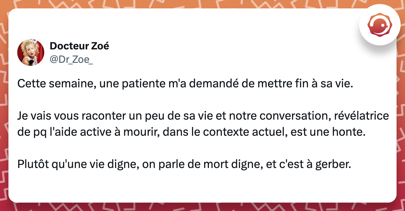Click the word "révélatrice"
Viewport: 405px width, 211px height.
coord(360,117)
